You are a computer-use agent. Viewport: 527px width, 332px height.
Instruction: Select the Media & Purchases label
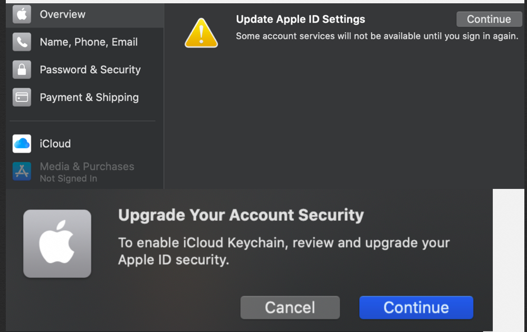pos(87,167)
